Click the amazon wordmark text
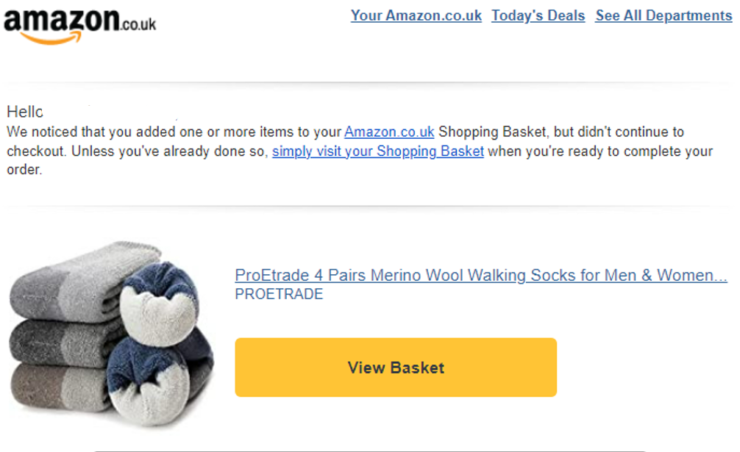This screenshot has width=740, height=452. [x=63, y=21]
